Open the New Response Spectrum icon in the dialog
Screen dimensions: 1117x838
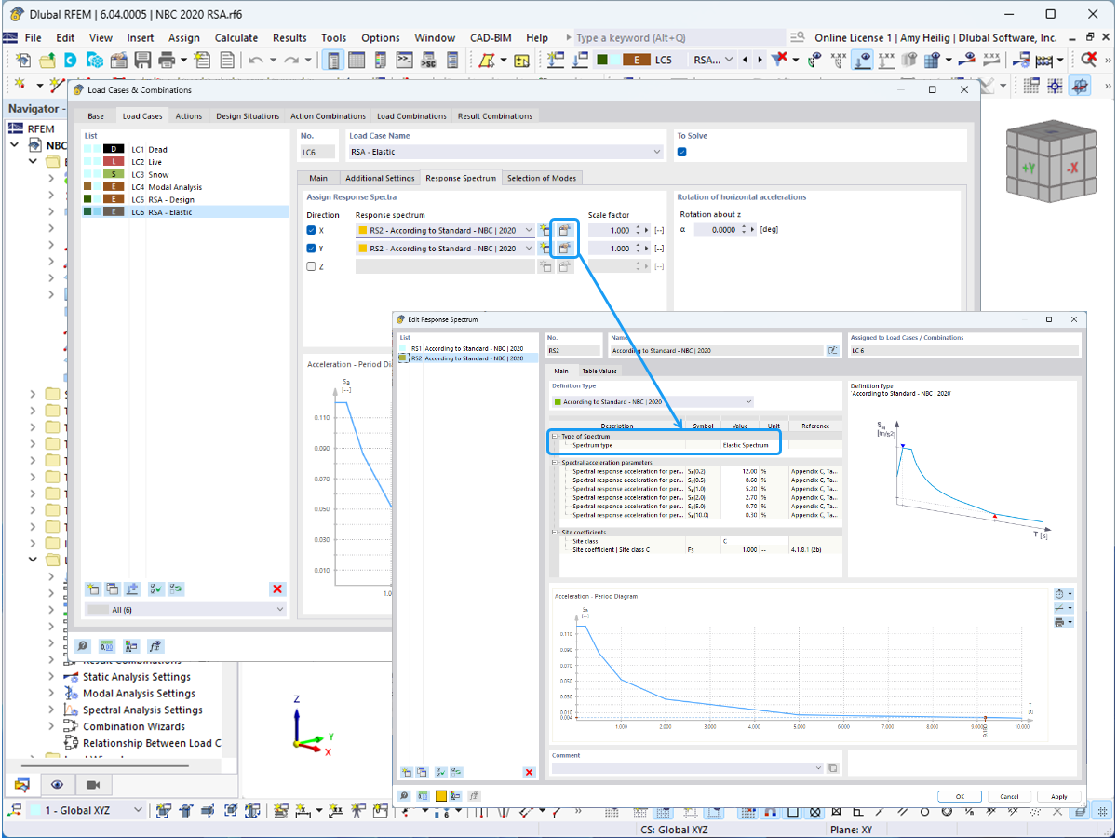(x=407, y=771)
